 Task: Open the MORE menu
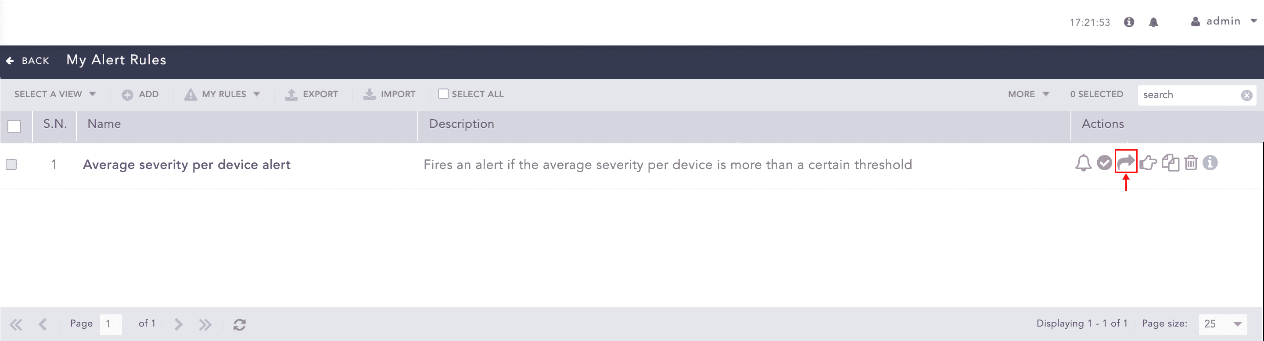click(1028, 94)
